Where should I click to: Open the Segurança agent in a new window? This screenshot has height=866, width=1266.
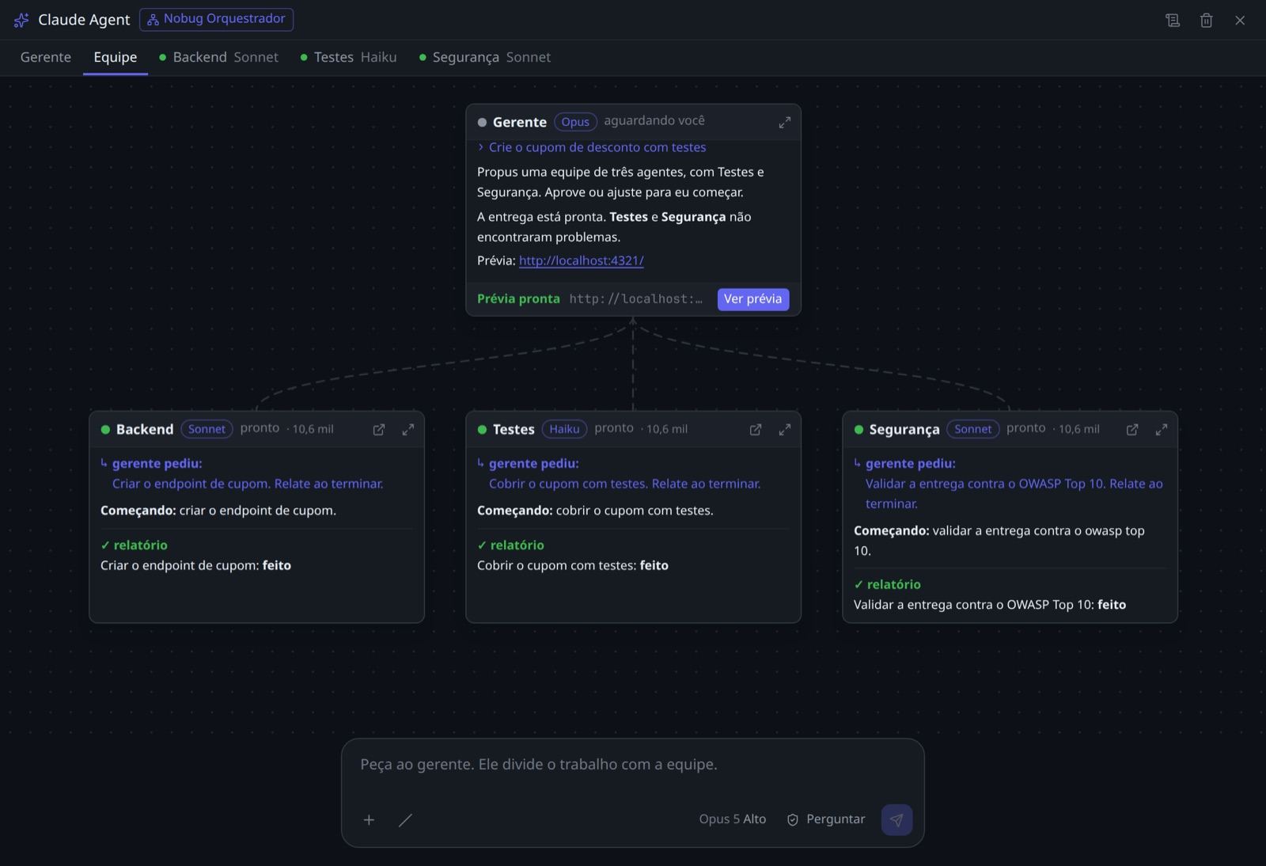(x=1132, y=429)
